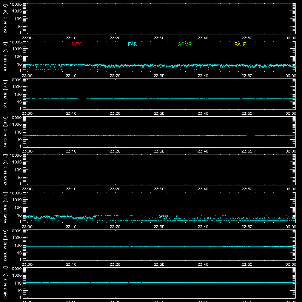Click the cyan flux trace in the 1415 MHz plot
This screenshot has width=302, height=302.
[159, 136]
